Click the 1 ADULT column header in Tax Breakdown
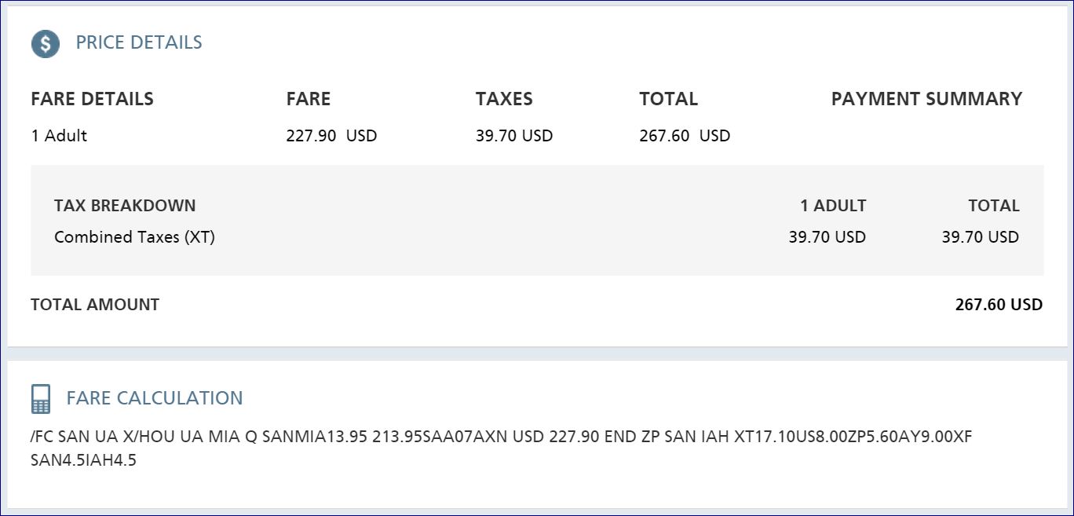The width and height of the screenshot is (1074, 516). pos(833,206)
